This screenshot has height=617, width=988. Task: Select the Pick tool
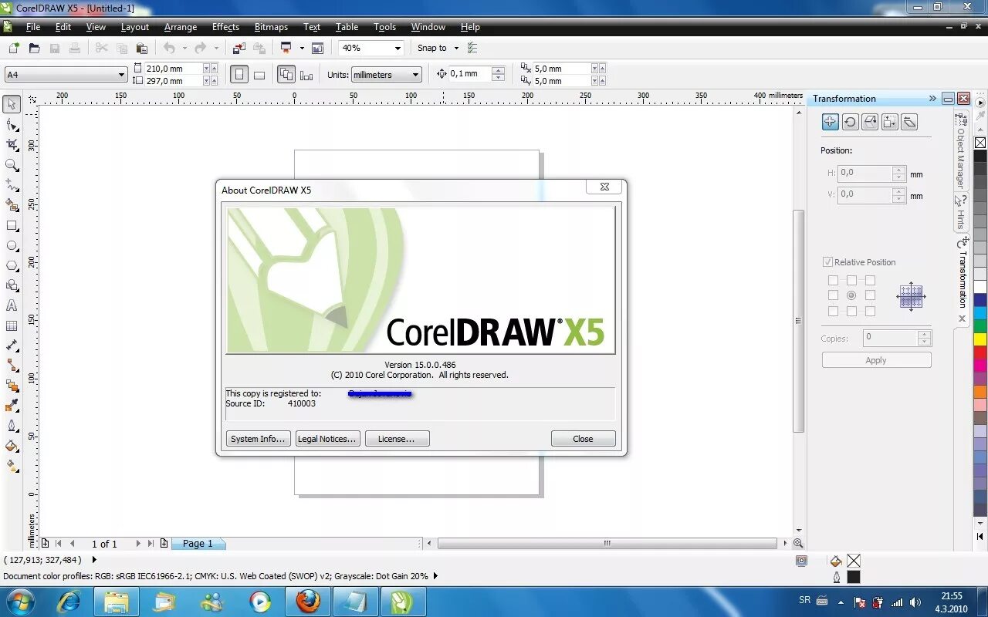[12, 104]
